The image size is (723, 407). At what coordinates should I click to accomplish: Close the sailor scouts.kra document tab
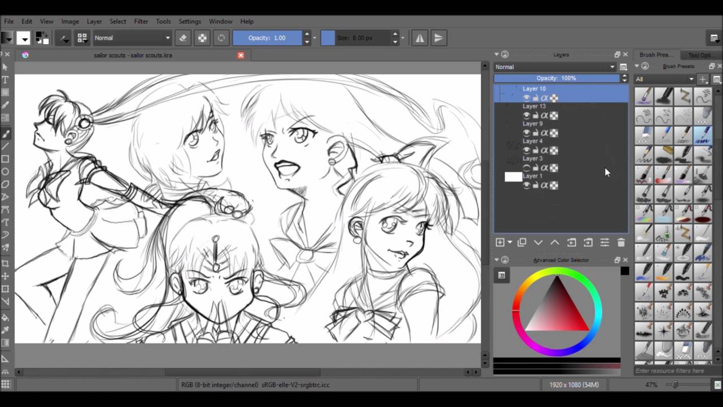click(241, 55)
